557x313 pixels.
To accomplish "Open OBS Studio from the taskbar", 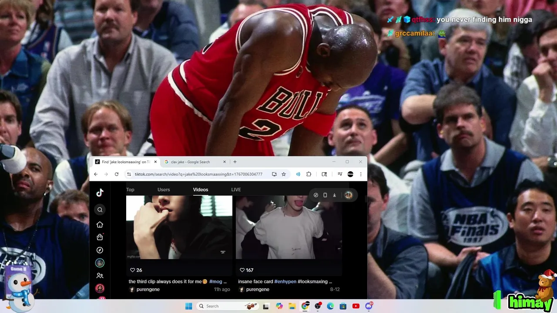I will (x=318, y=306).
